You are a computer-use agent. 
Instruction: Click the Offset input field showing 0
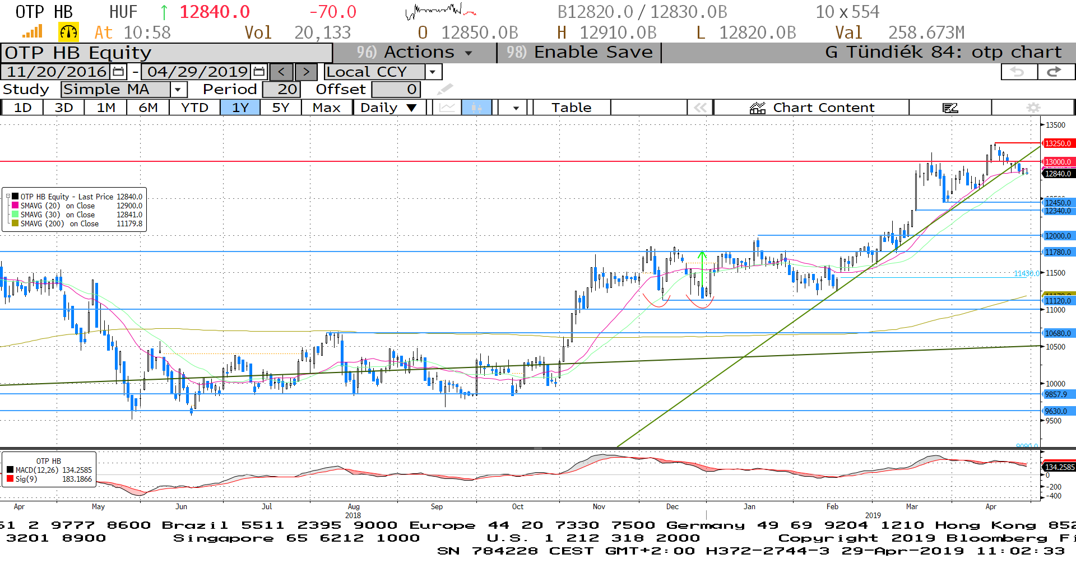pyautogui.click(x=396, y=90)
